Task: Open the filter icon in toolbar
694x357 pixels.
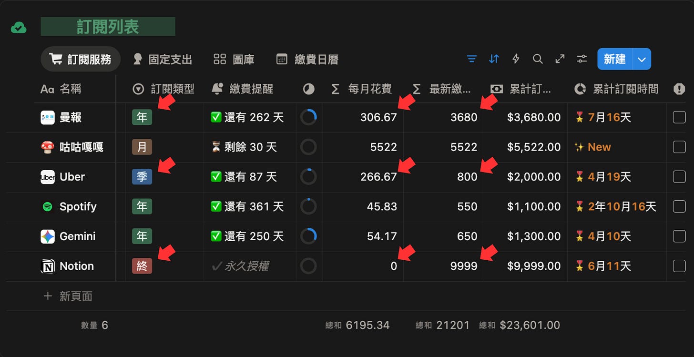Action: (471, 59)
